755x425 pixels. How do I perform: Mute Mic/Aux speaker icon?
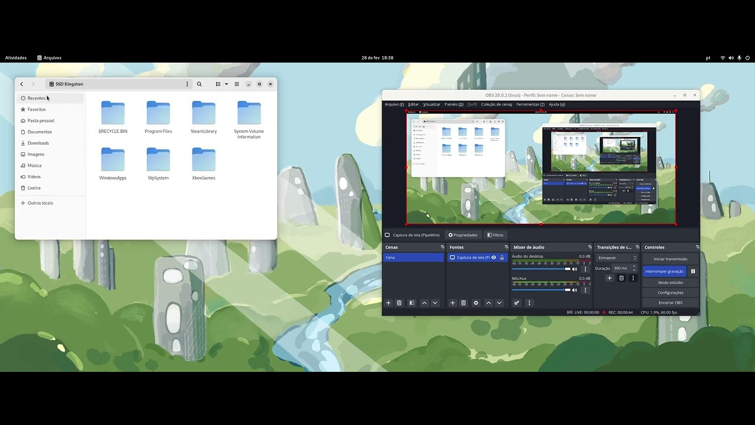(575, 290)
